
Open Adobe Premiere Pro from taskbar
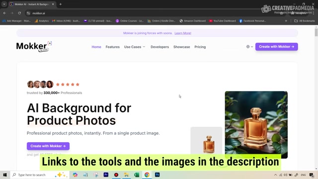(106, 175)
